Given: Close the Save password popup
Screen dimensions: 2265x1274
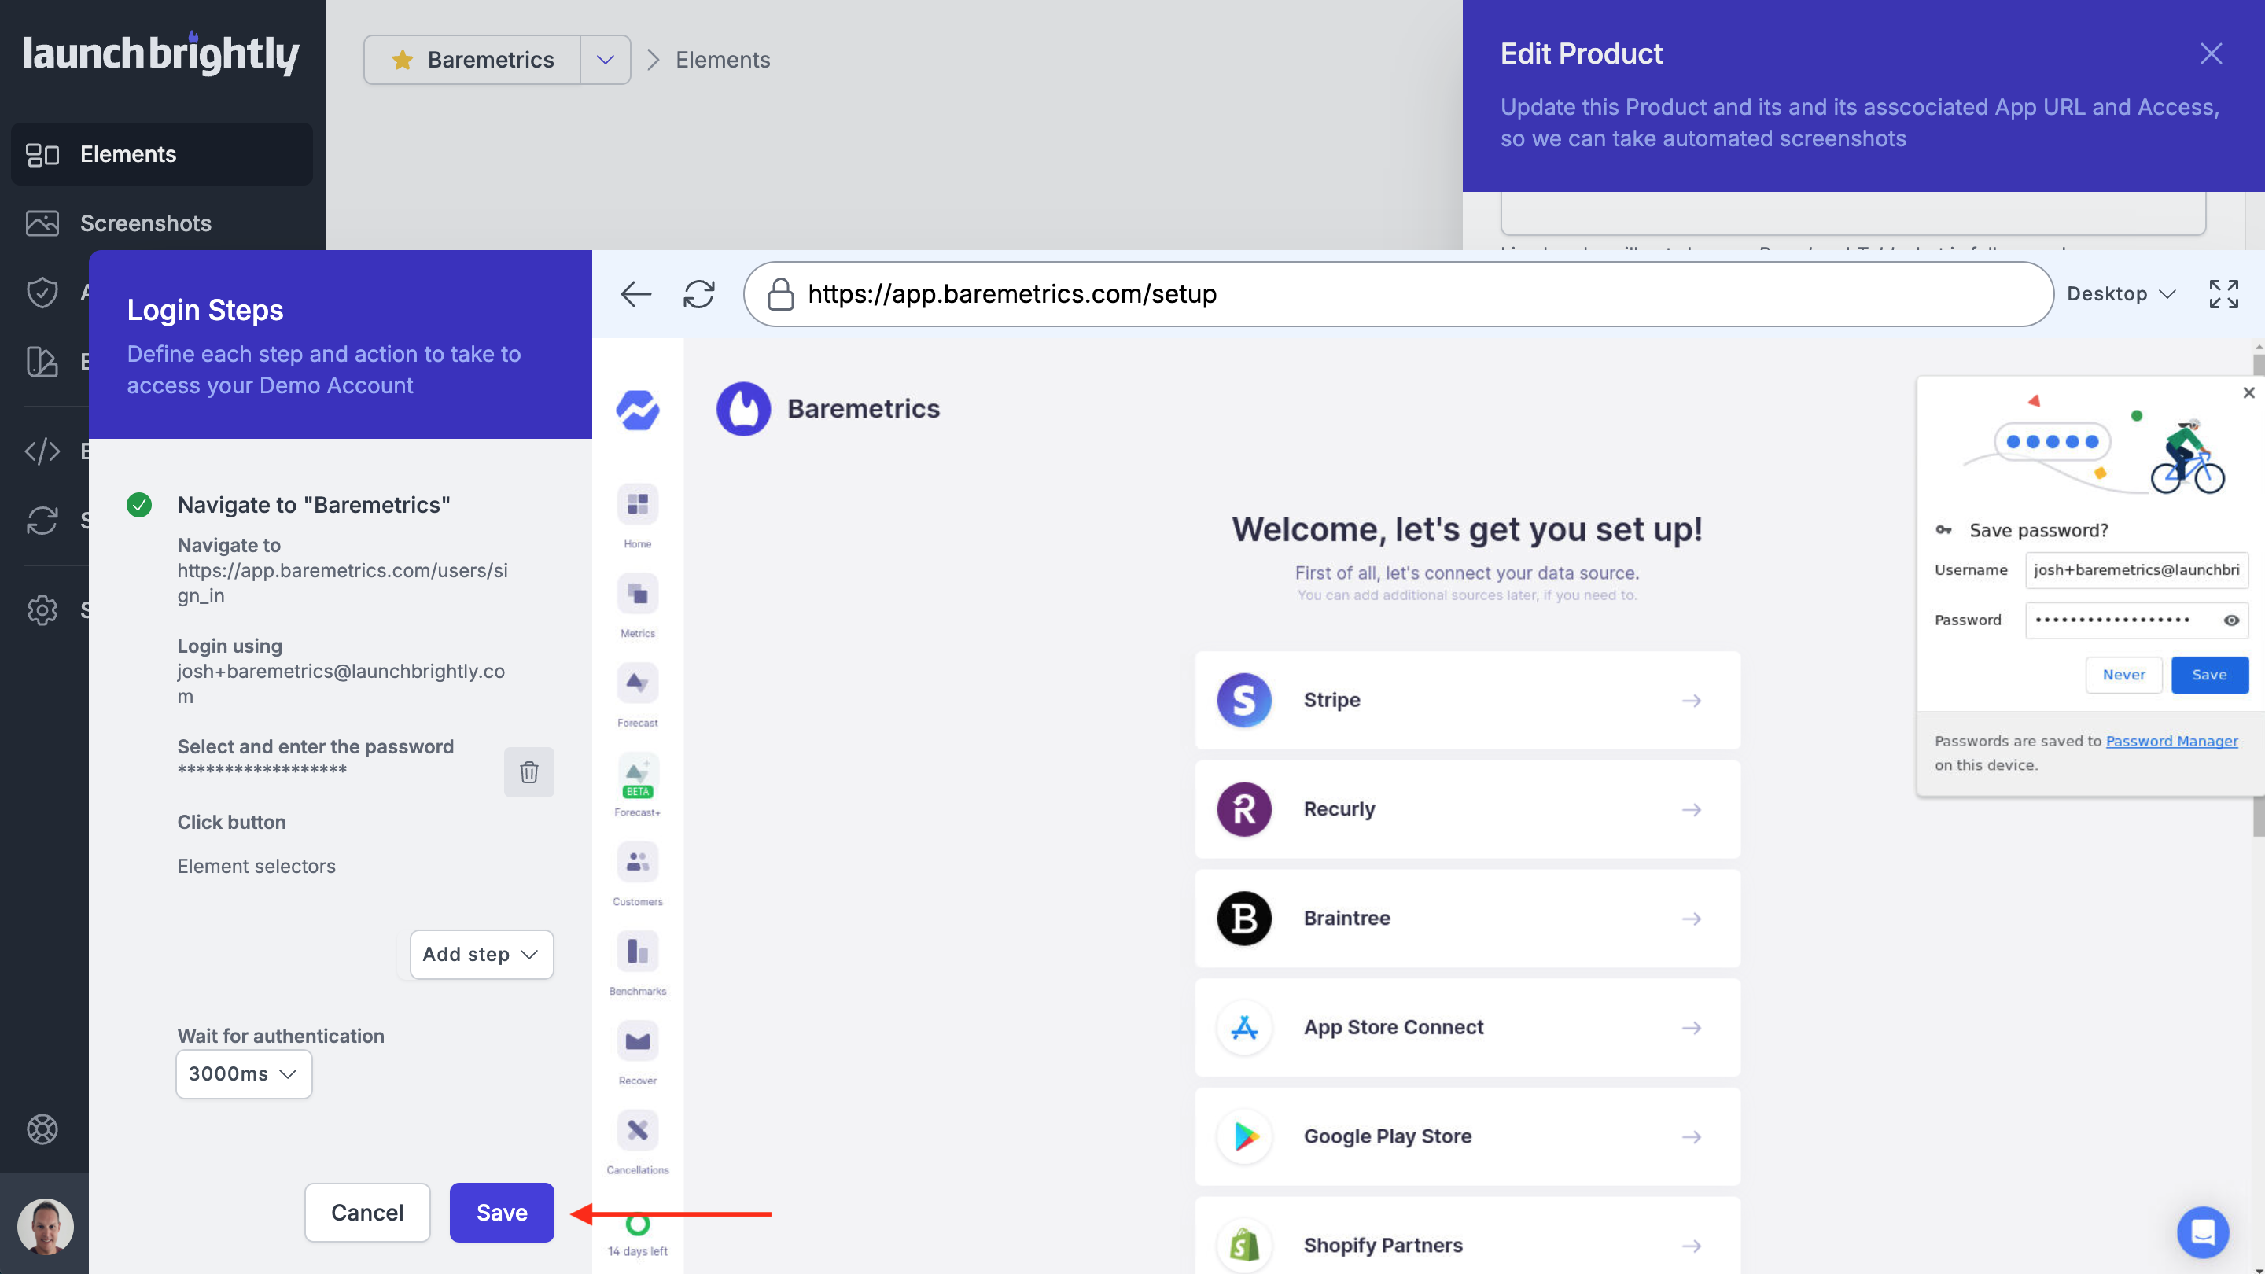Looking at the screenshot, I should [x=2248, y=393].
